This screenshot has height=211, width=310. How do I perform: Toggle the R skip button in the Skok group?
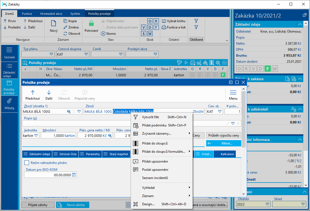coord(156,21)
